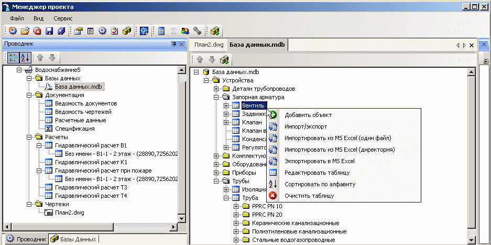Toggle alphabetical A-Z sort in Проводник toolbar
Screen dimensions: 491x245
pyautogui.click(x=25, y=57)
